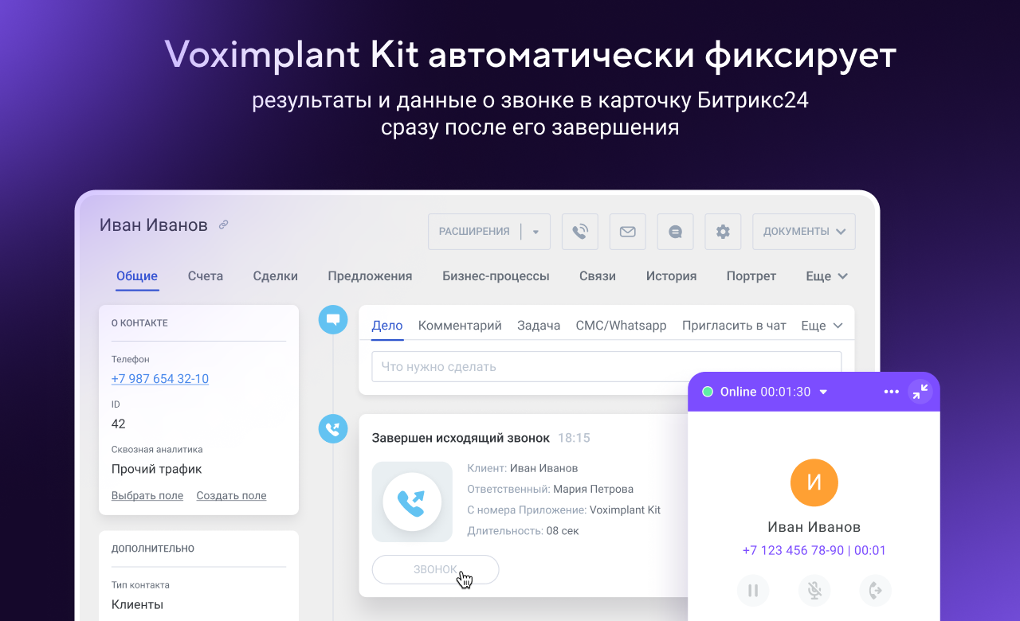This screenshot has width=1020, height=621.
Task: Put the call on hold with the pause control
Action: pyautogui.click(x=753, y=591)
